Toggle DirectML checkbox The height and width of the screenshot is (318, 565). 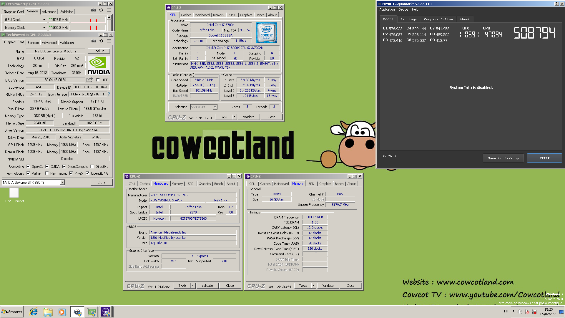[92, 166]
